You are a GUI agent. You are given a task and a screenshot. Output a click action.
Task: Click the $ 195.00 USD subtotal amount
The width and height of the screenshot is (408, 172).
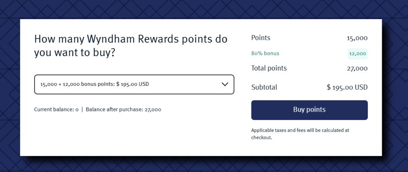pyautogui.click(x=347, y=87)
